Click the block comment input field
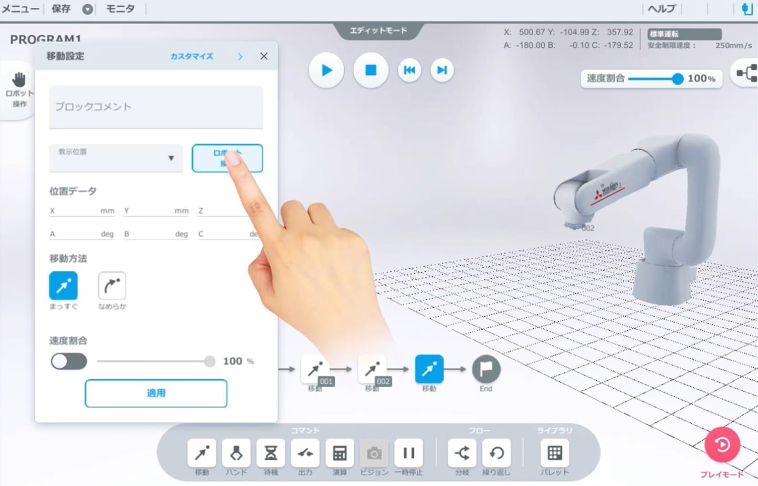Screen dimensions: 758x486 coord(156,107)
